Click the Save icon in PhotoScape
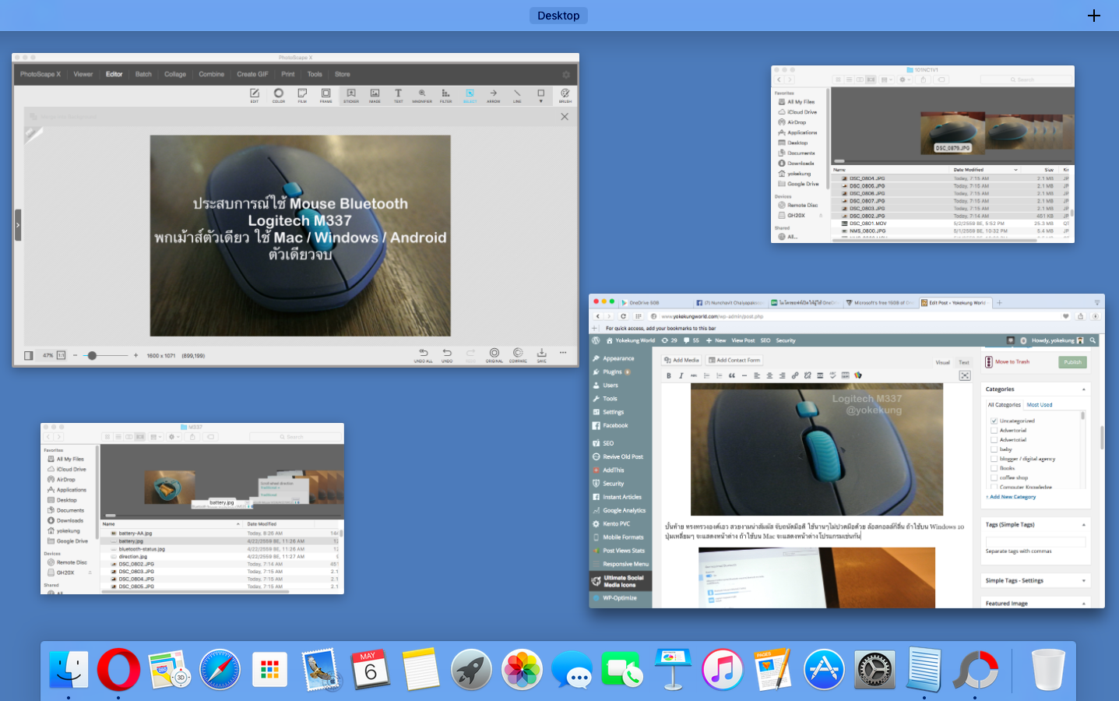1119x701 pixels. point(541,354)
